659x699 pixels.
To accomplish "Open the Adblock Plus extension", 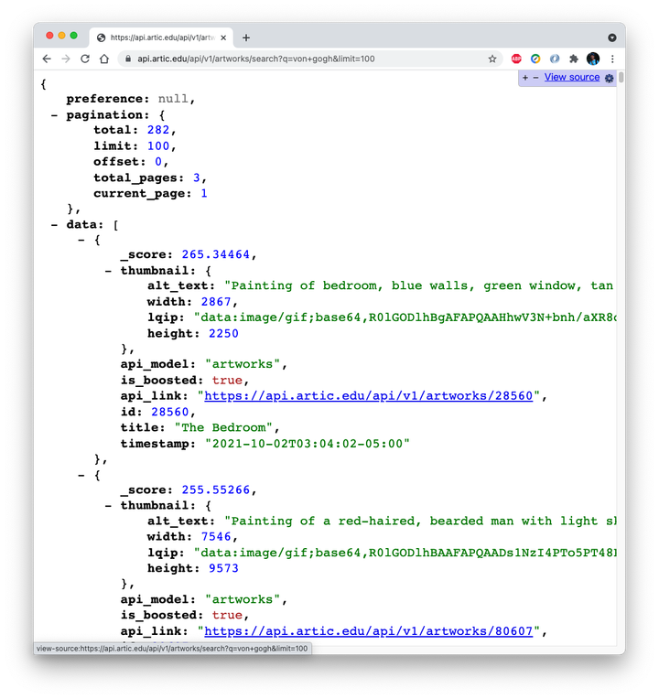I will click(x=516, y=59).
